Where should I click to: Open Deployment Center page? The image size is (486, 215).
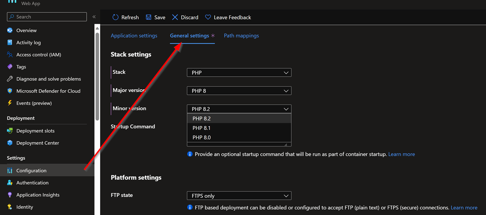pos(38,143)
